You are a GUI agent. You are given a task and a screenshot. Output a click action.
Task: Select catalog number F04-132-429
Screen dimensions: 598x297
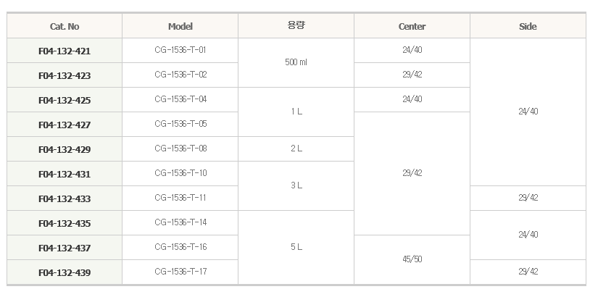[x=65, y=149]
